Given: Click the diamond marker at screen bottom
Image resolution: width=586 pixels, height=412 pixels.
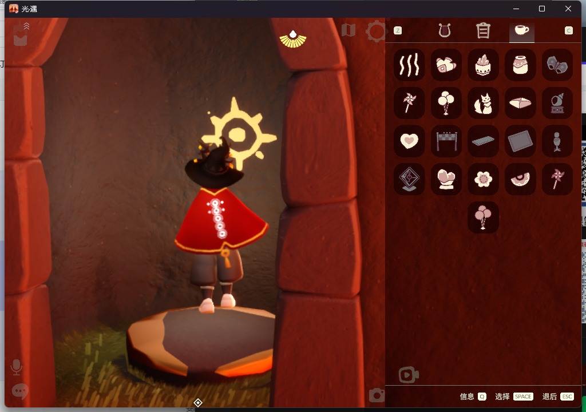Looking at the screenshot, I should click(x=197, y=403).
